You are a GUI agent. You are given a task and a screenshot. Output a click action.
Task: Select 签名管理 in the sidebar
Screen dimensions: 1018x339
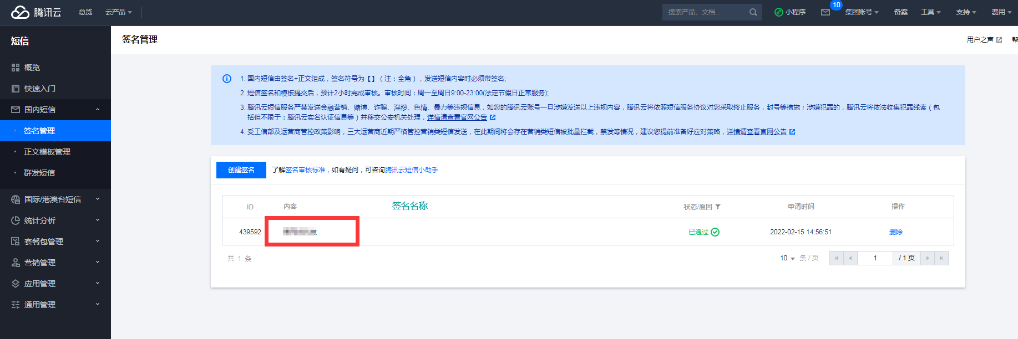pos(55,131)
